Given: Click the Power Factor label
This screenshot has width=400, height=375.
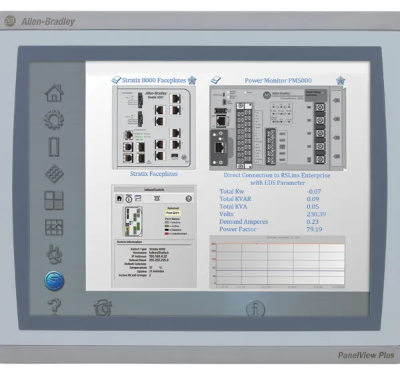Looking at the screenshot, I should tap(238, 229).
